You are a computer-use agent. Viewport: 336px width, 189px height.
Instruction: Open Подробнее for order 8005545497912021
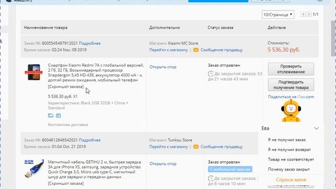90,43
